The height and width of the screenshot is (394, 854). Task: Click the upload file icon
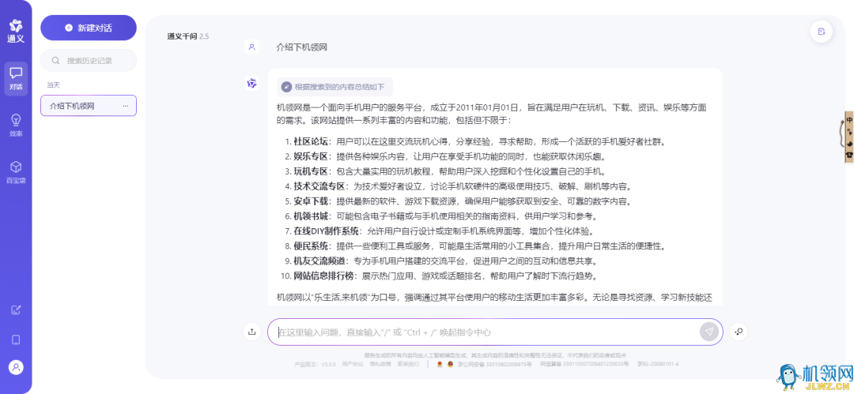pyautogui.click(x=251, y=332)
